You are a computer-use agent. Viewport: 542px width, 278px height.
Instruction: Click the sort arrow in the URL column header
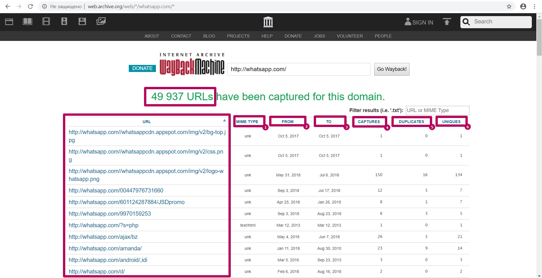(x=225, y=120)
